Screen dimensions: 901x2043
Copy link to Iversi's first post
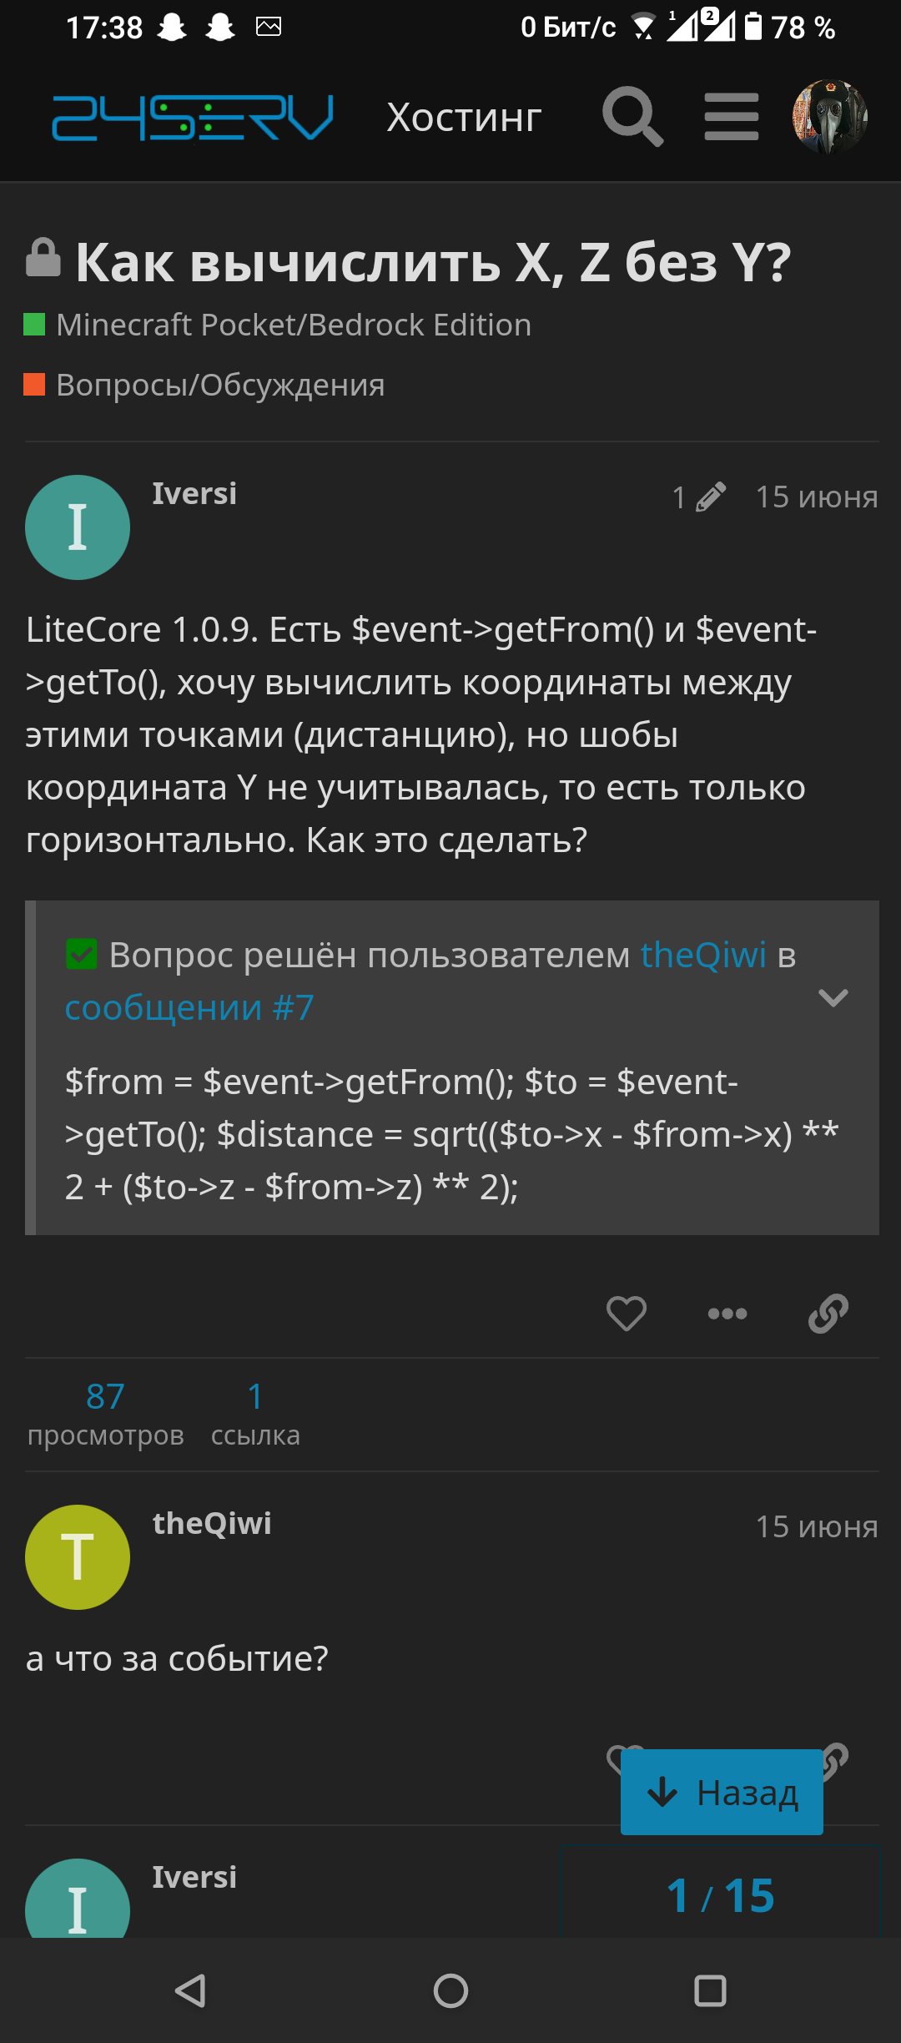point(828,1314)
